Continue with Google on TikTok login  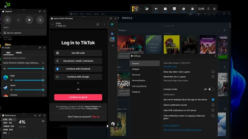[x=78, y=77]
